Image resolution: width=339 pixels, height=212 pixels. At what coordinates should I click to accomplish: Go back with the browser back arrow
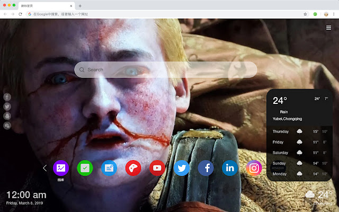pos(5,14)
